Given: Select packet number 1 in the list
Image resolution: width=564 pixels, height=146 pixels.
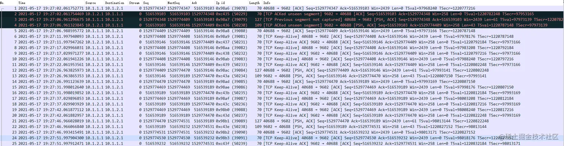Looking at the screenshot, I should [x=282, y=8].
